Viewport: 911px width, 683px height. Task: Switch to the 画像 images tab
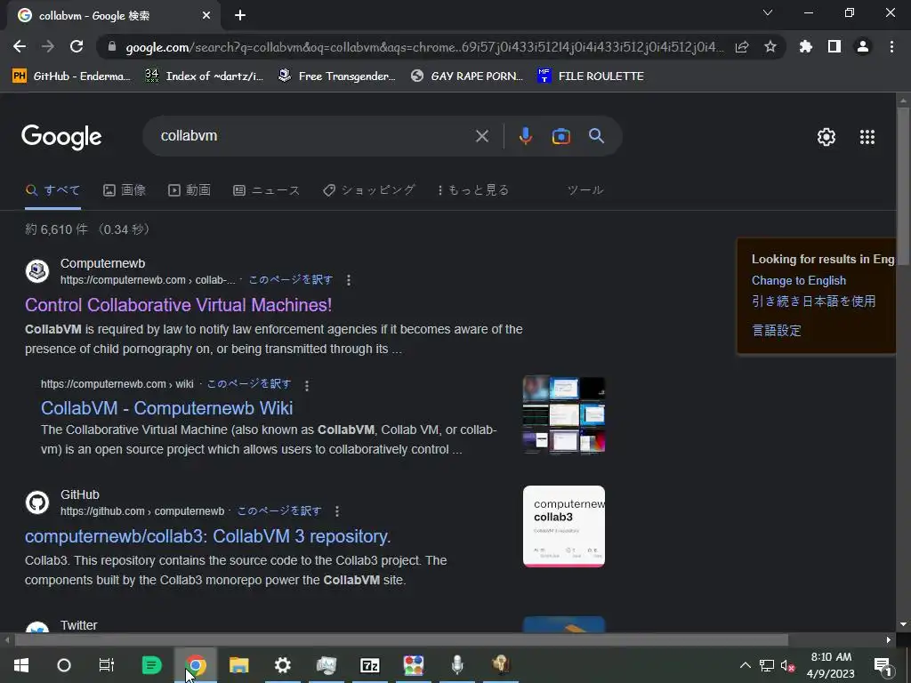tap(125, 190)
